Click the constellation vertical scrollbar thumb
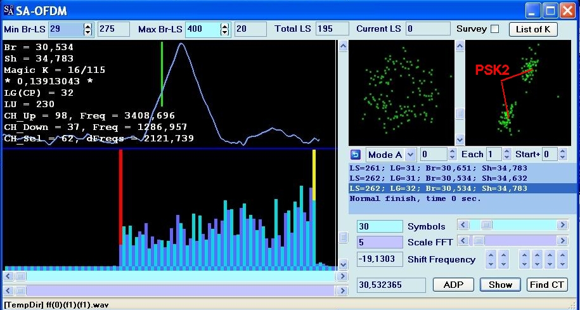 [x=460, y=113]
